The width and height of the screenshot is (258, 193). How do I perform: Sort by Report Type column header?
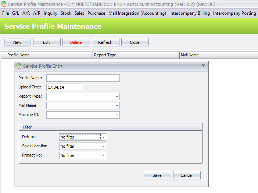click(136, 55)
